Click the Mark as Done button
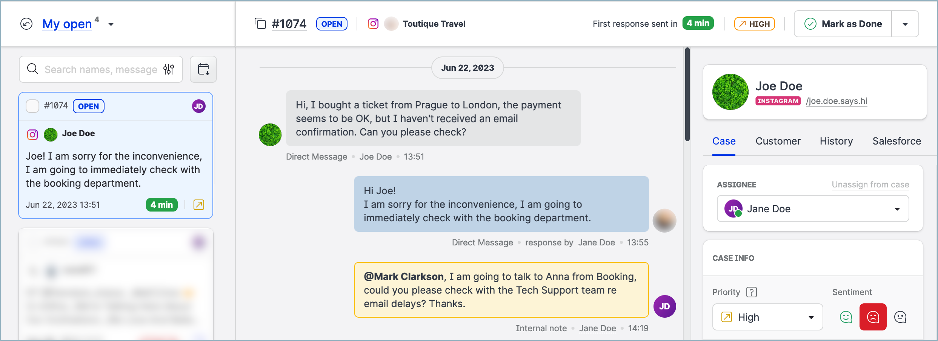 pos(844,24)
